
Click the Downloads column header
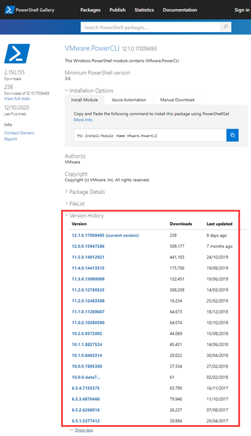point(181,224)
